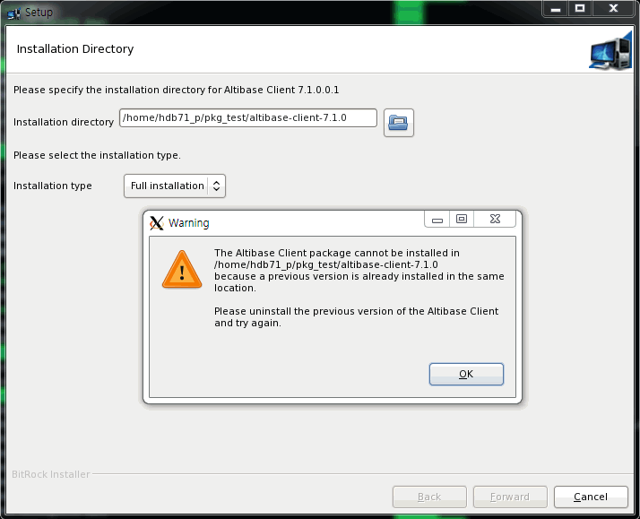Cancel the Altibase Client setup
Viewport: 640px width, 519px height.
591,497
